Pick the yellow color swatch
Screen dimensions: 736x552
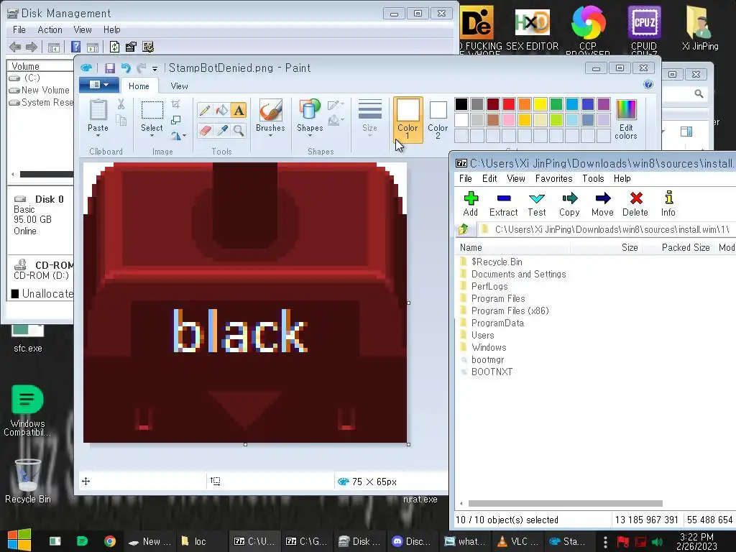540,103
